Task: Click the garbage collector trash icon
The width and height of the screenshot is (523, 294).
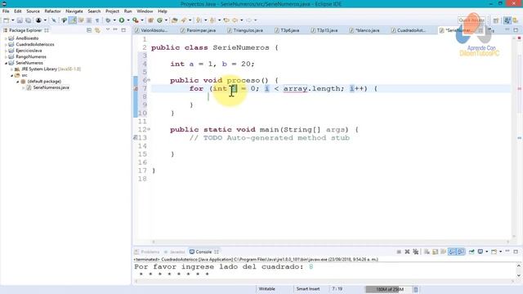Action: coord(416,289)
